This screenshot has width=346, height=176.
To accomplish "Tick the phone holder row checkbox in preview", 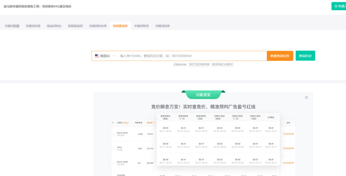I will (114, 163).
